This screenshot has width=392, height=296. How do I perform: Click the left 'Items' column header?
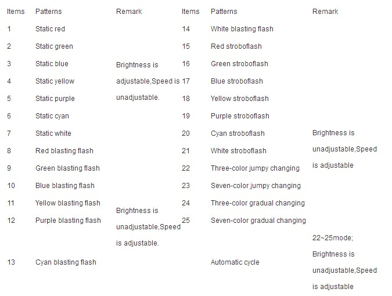(x=16, y=12)
